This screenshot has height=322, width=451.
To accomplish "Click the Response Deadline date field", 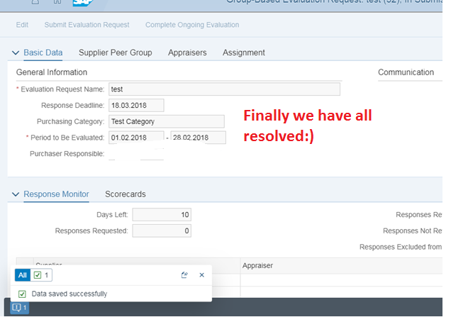I will [136, 105].
